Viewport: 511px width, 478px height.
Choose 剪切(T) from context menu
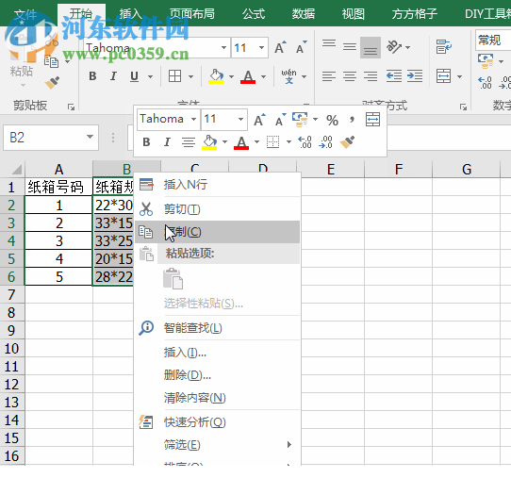218,209
